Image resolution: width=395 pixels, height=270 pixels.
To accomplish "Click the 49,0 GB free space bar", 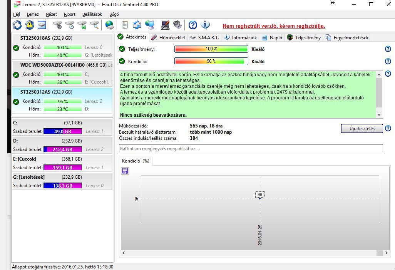I will tap(63, 131).
